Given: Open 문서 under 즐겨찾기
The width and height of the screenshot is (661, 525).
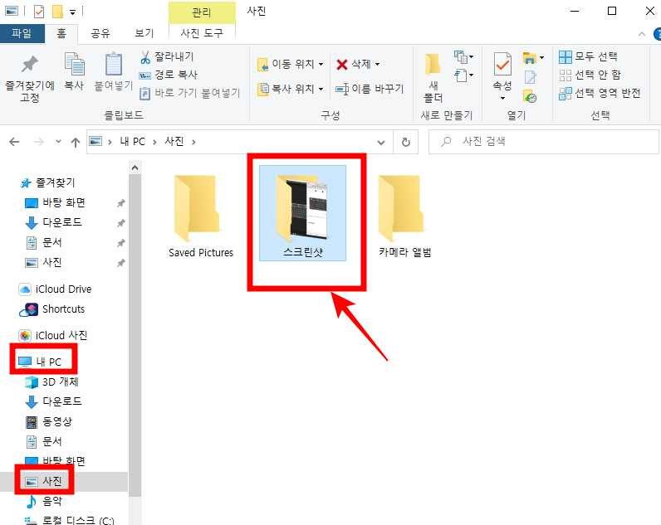Looking at the screenshot, I should click(x=51, y=242).
